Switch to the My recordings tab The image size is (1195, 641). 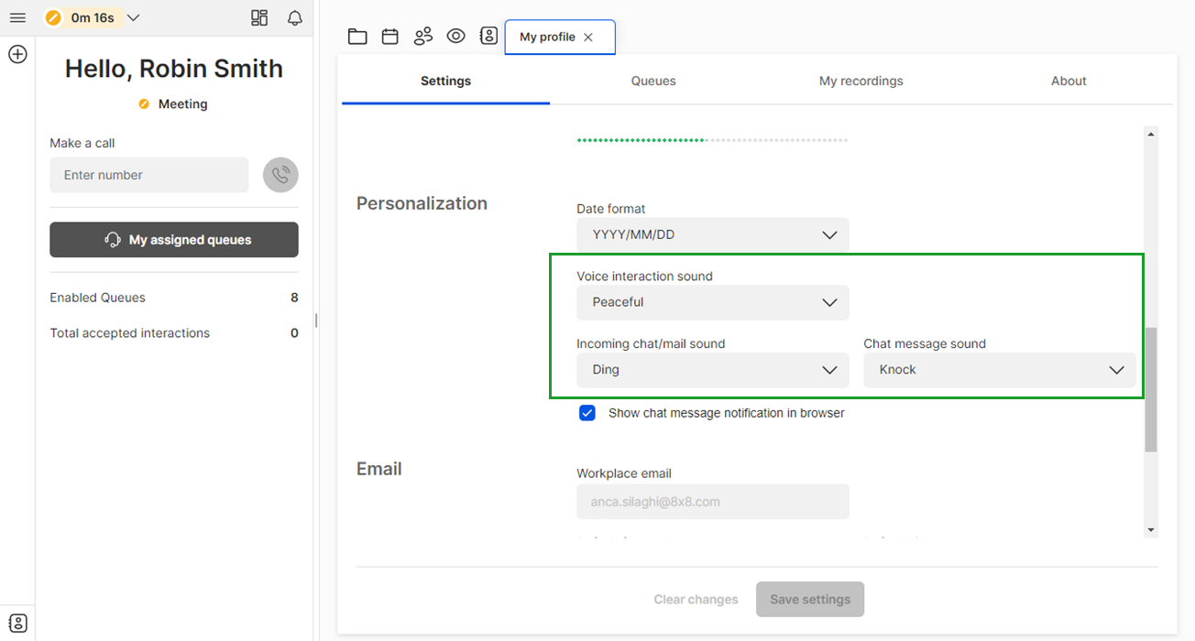coord(861,81)
